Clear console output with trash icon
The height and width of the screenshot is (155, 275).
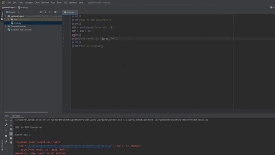click(x=11, y=143)
